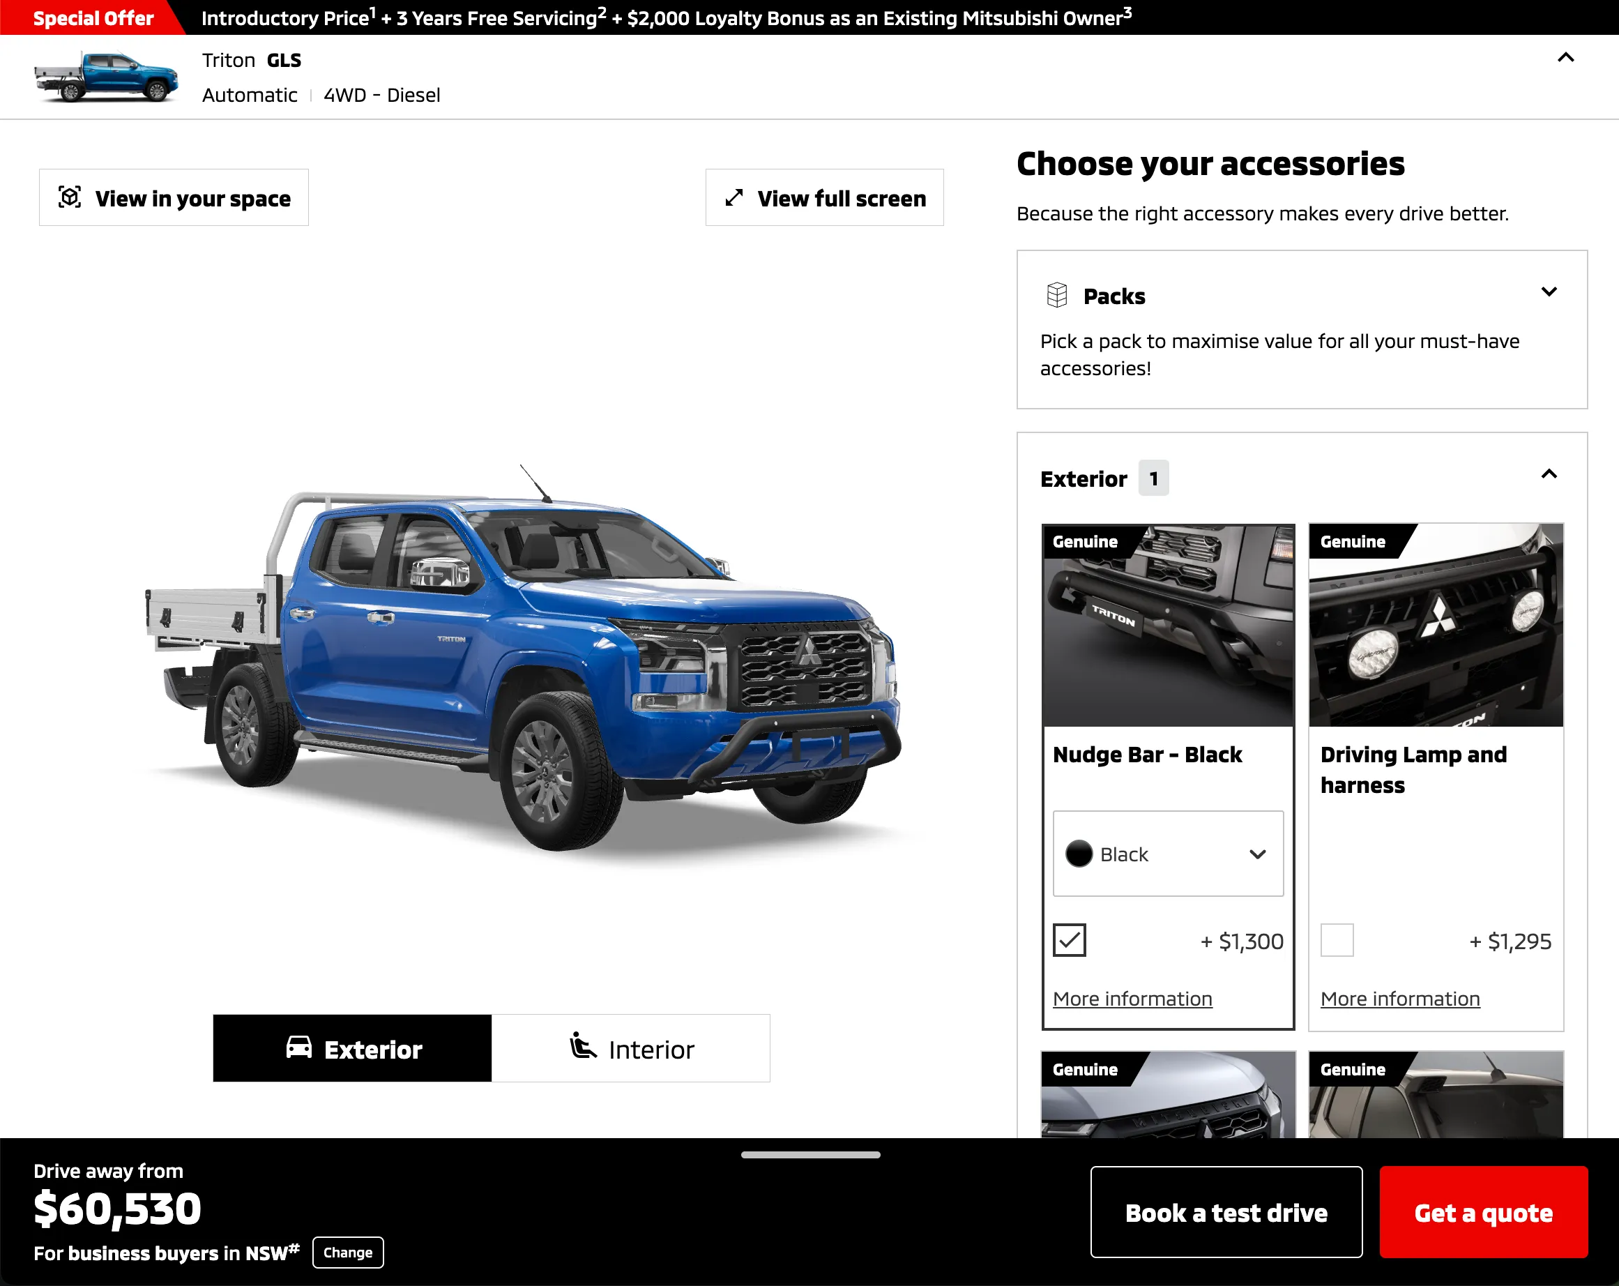Click the black colour swatch circle
This screenshot has height=1286, width=1619.
[x=1079, y=854]
